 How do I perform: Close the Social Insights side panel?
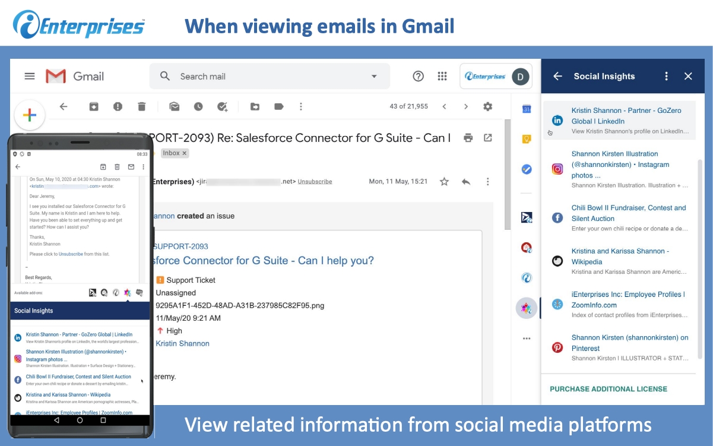click(x=688, y=76)
